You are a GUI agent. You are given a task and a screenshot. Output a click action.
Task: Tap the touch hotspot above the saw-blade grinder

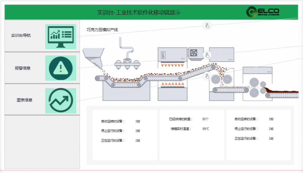[207, 76]
